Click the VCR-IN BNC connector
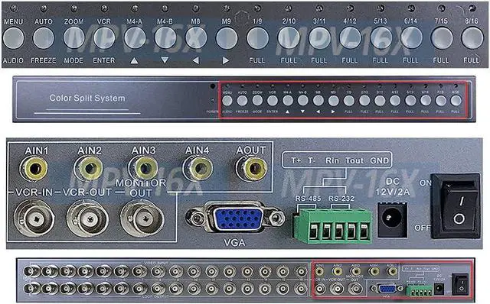 coord(34,218)
